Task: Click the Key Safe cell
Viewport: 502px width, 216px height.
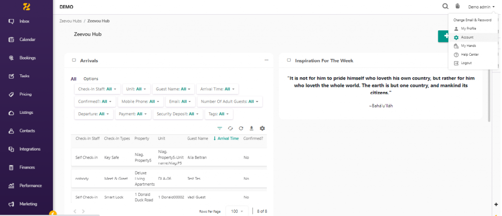Action: point(112,158)
